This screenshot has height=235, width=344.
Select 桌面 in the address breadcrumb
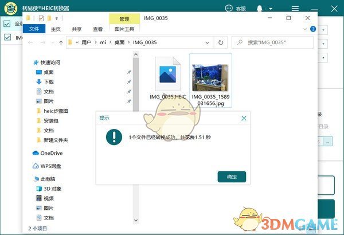120,42
